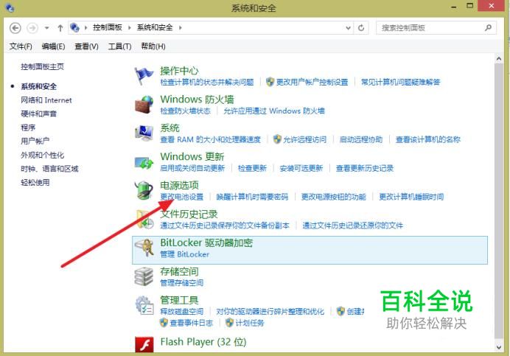
Task: Click scrollbar up arrow
Action: [499, 59]
